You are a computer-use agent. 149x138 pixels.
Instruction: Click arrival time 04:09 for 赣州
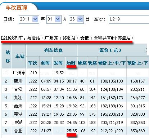[x=46, y=81]
